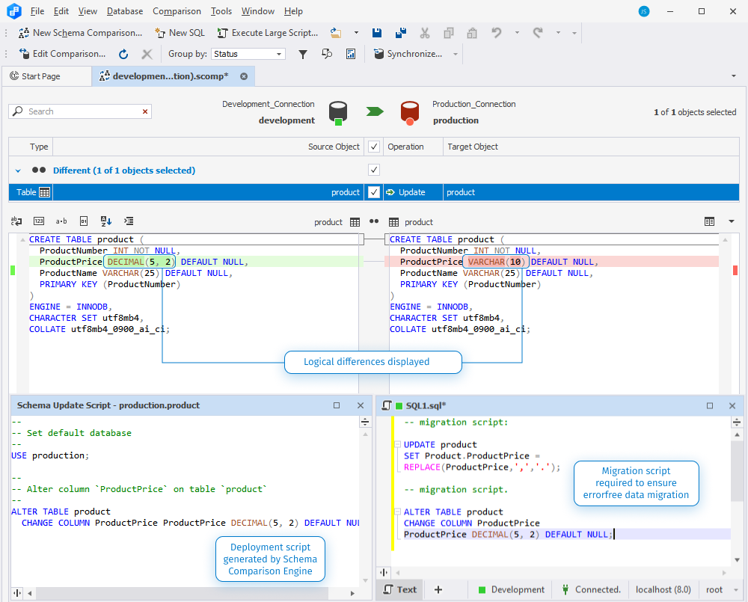This screenshot has width=748, height=602.
Task: Click the Paste icon
Action: [x=472, y=32]
